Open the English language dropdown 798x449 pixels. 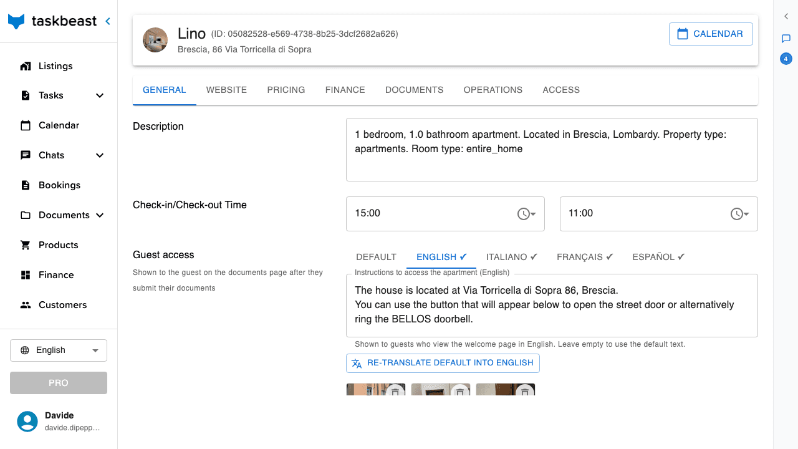pos(59,350)
